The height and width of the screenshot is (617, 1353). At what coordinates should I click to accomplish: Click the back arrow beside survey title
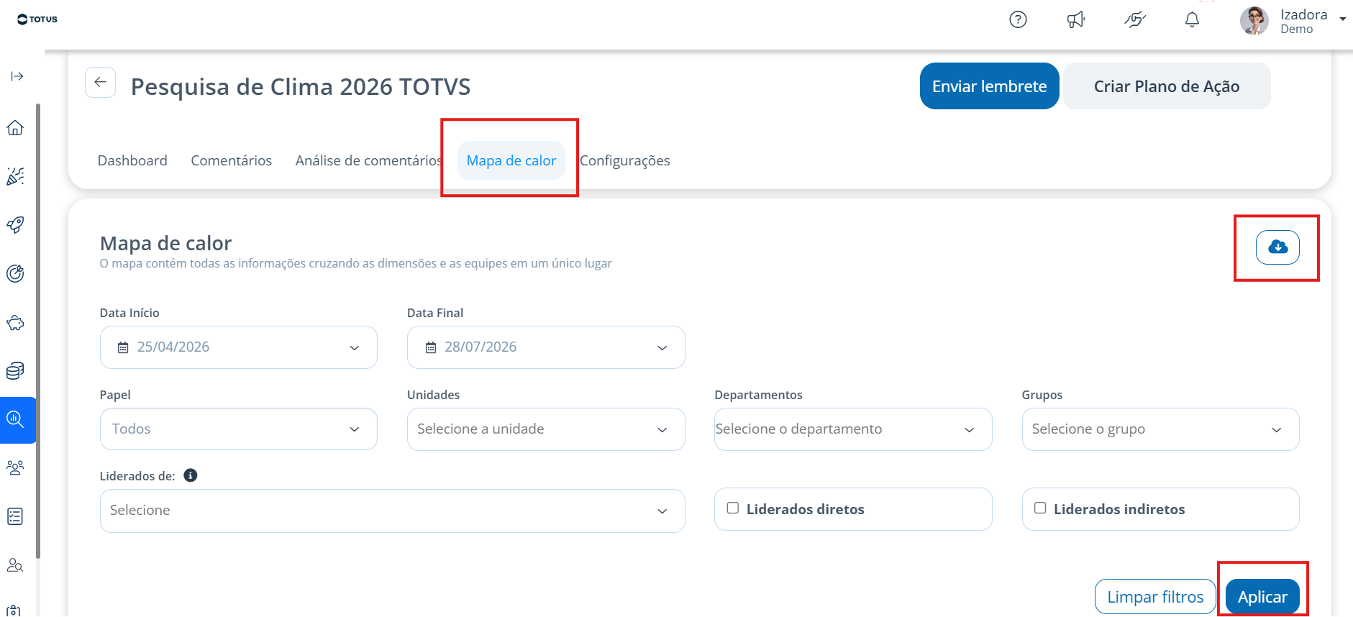(x=100, y=82)
